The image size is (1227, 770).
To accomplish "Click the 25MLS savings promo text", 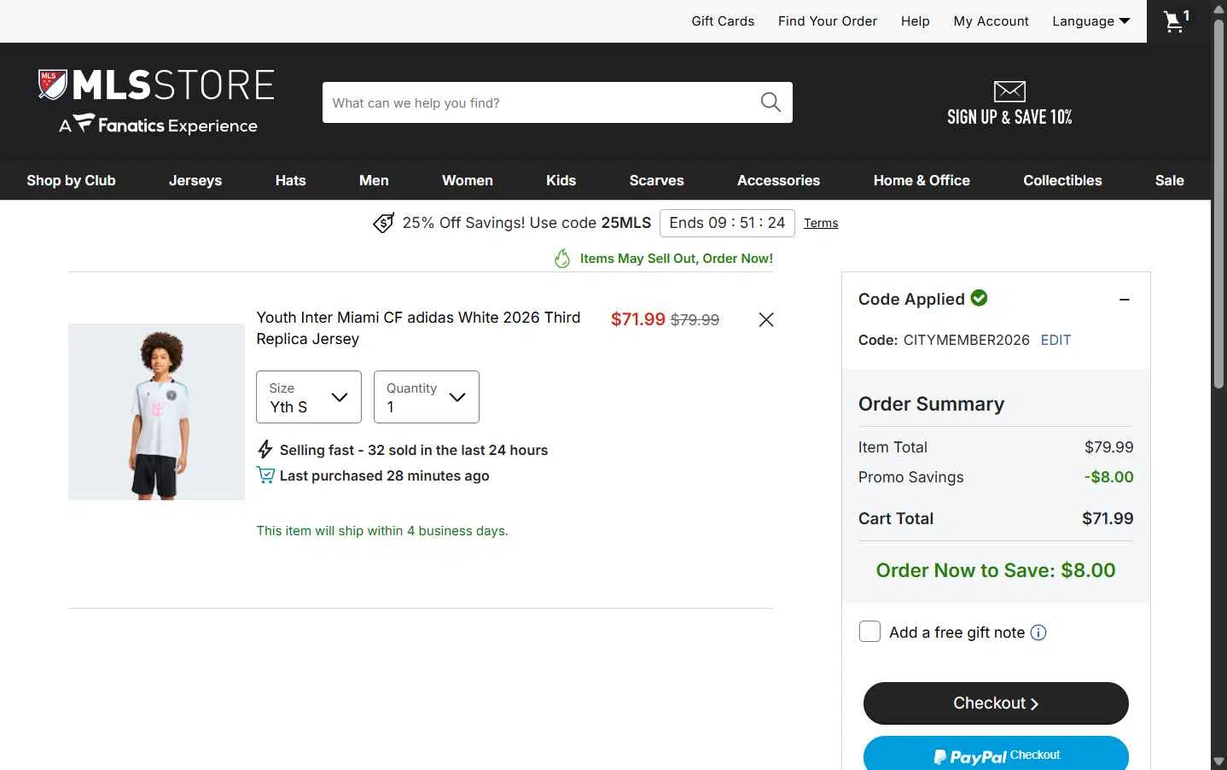I will [x=526, y=223].
